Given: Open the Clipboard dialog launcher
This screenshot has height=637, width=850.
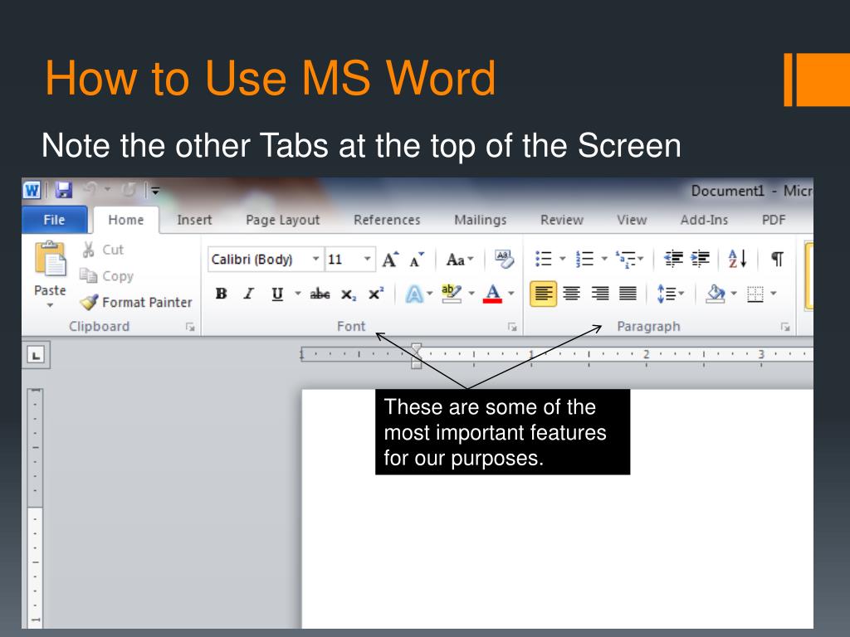Looking at the screenshot, I should (190, 327).
